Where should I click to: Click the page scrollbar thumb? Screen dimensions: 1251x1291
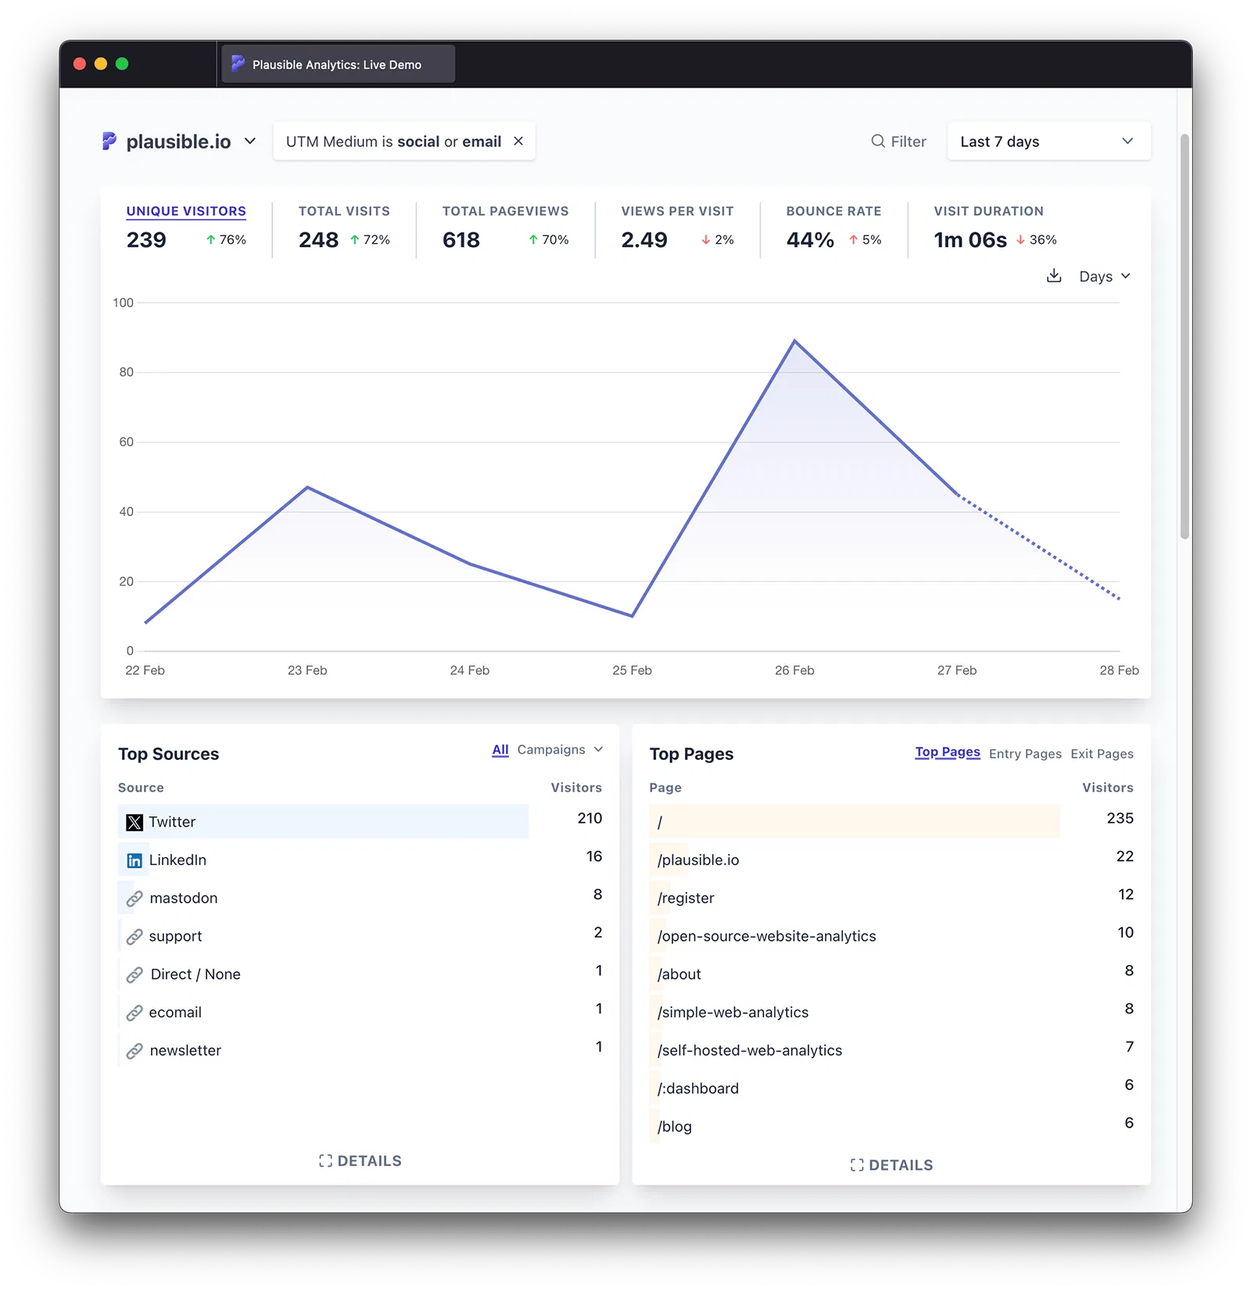coord(1185,336)
